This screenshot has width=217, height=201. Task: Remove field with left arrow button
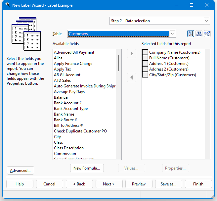(132, 77)
